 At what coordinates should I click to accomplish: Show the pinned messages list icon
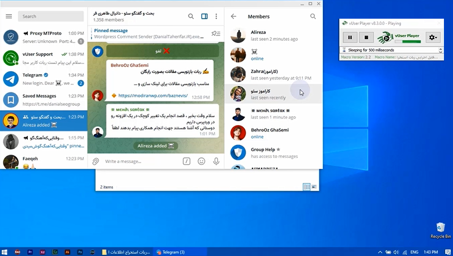[216, 34]
